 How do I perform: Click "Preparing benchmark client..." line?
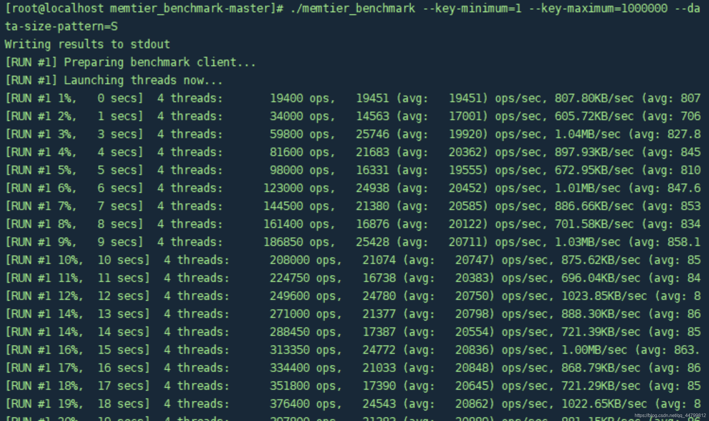[160, 63]
